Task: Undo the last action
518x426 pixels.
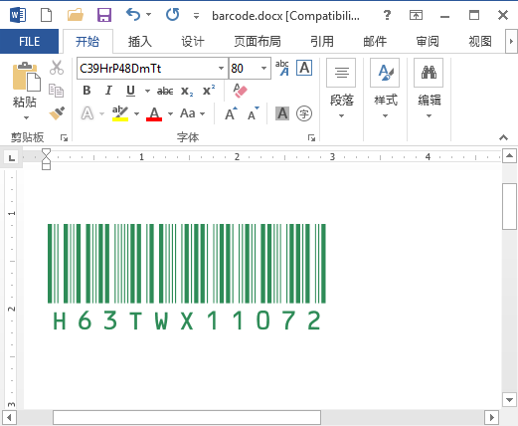Action: (x=133, y=15)
